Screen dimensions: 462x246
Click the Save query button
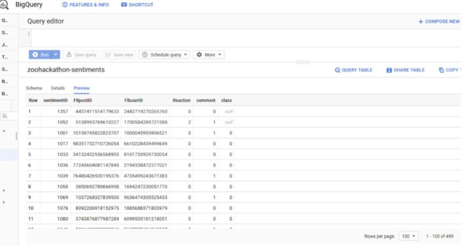click(81, 55)
